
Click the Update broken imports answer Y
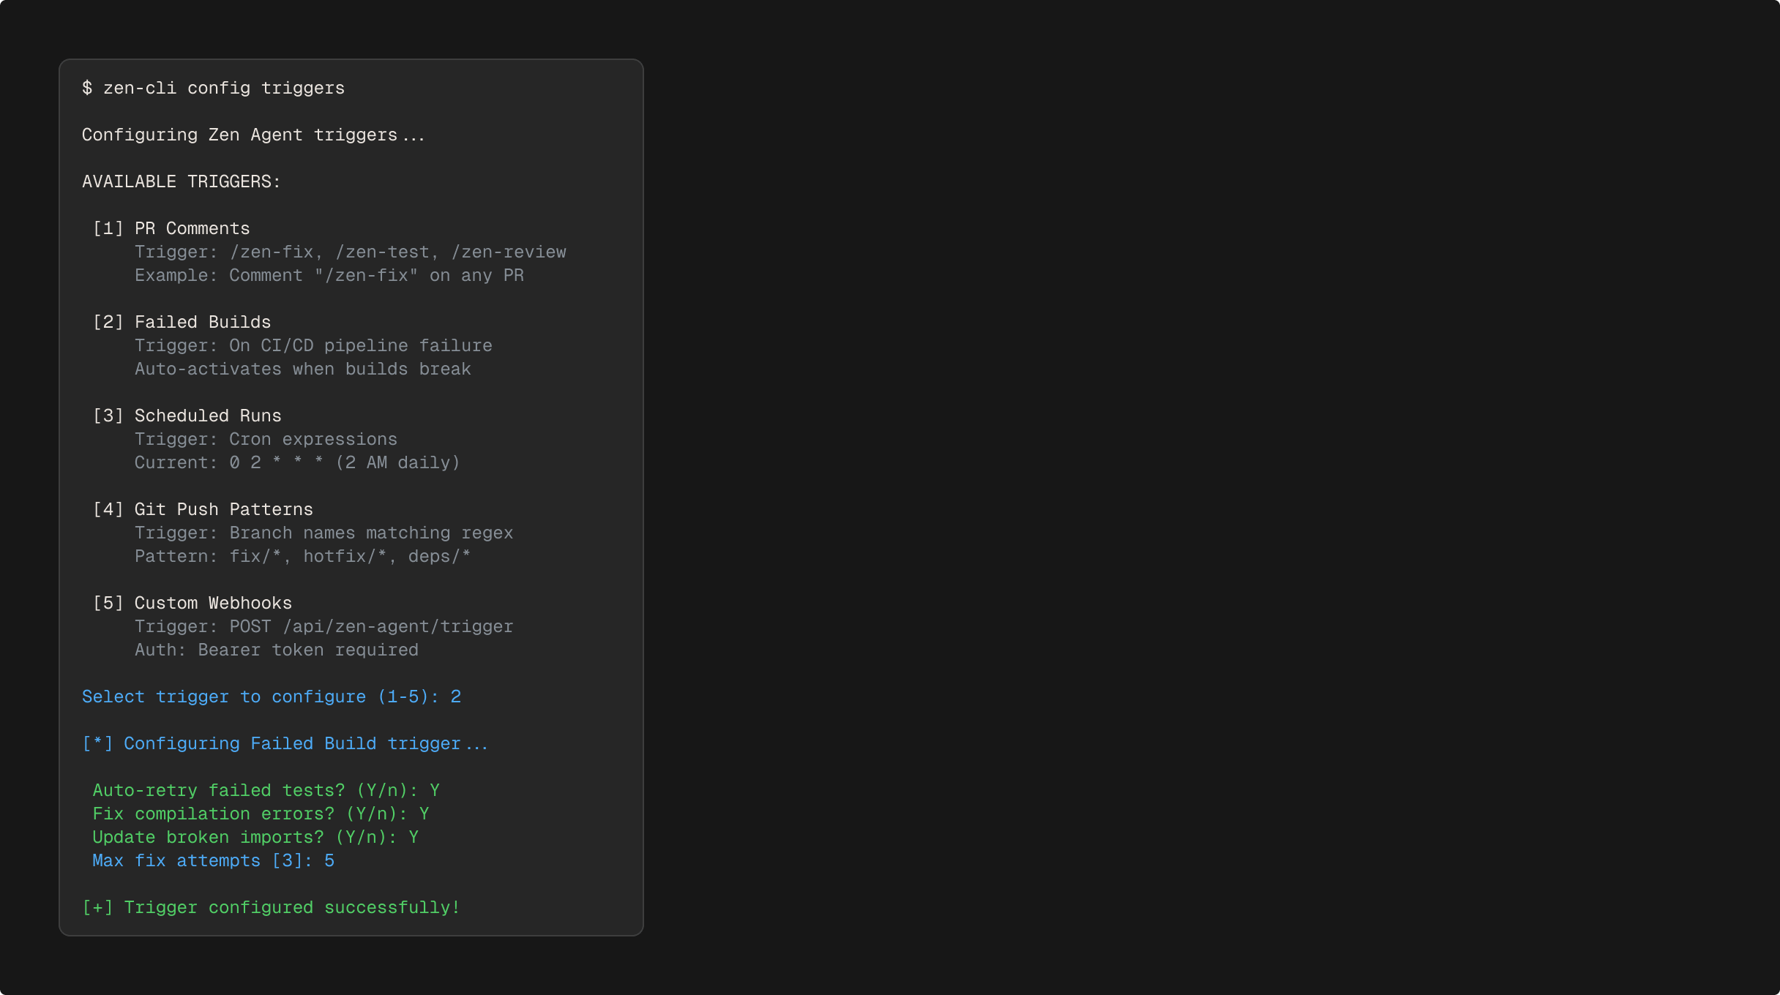pos(414,837)
